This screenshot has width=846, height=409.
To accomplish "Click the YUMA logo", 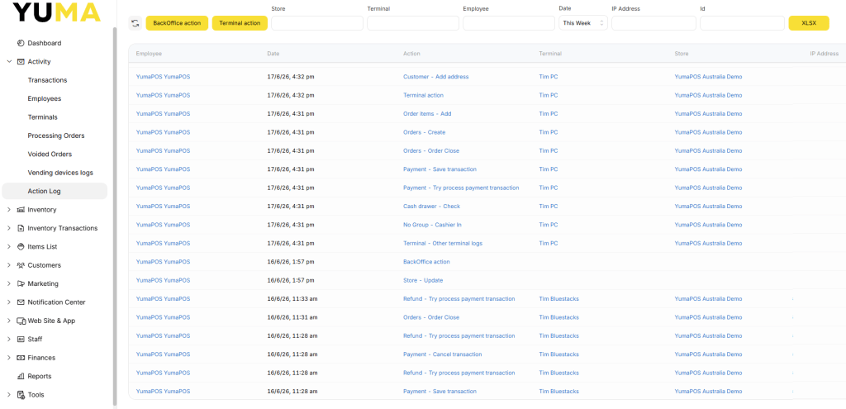I will [57, 12].
